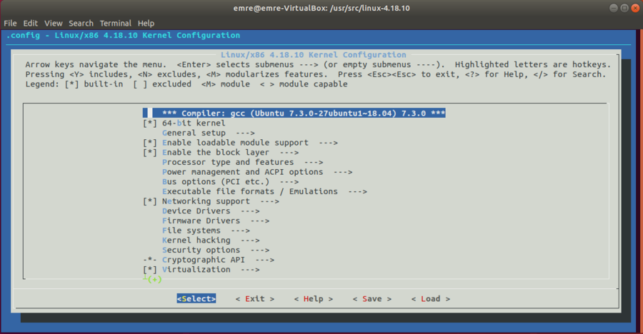Click the terminal window title bar text
643x334 pixels.
click(x=321, y=8)
